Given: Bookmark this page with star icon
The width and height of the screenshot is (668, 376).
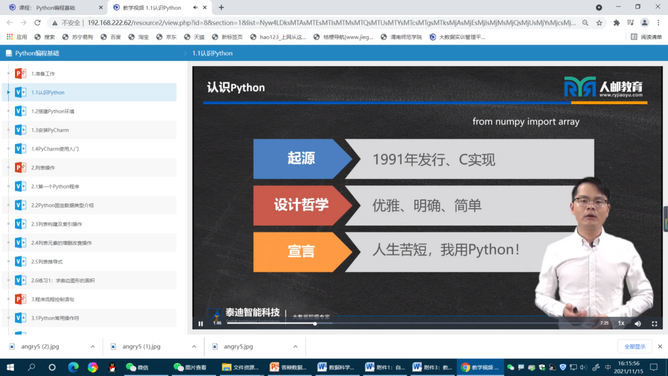Looking at the screenshot, I should [599, 23].
